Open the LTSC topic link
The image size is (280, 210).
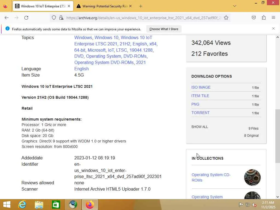point(121,50)
